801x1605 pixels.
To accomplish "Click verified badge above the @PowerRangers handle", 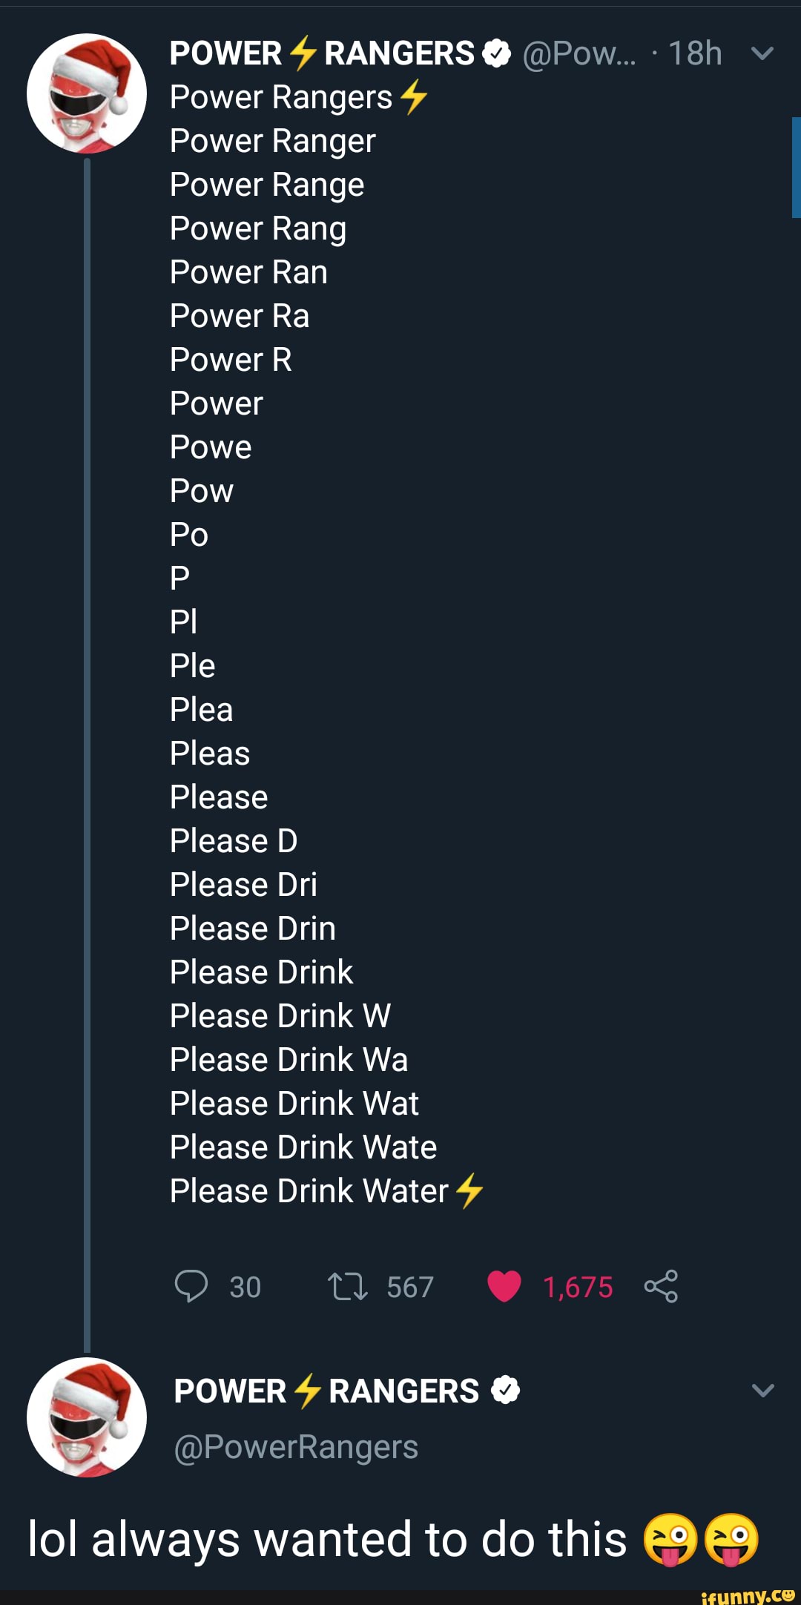I will point(506,1391).
